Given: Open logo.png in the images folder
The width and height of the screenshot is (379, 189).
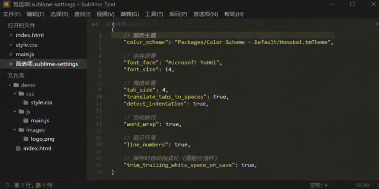Looking at the screenshot, I should click(43, 139).
